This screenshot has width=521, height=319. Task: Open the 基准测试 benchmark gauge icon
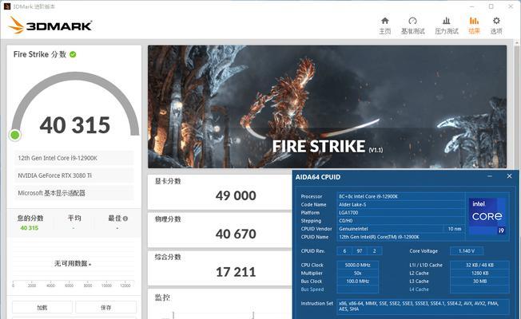pyautogui.click(x=412, y=21)
